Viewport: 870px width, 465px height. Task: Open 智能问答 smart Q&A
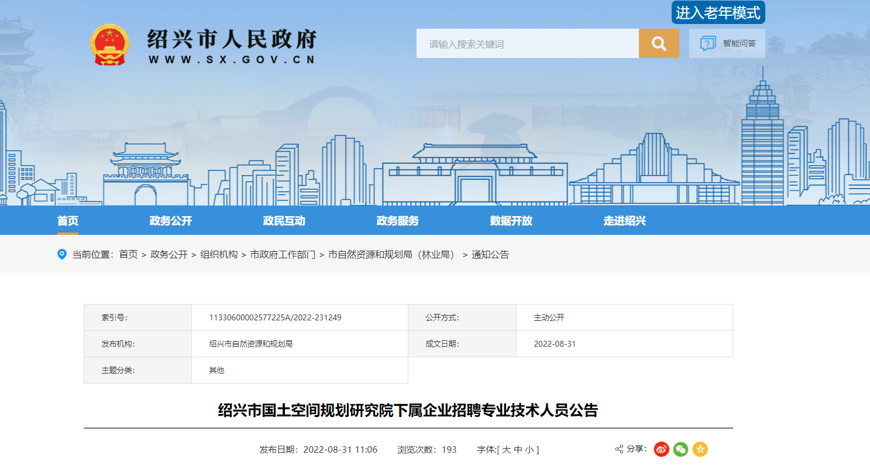[727, 43]
